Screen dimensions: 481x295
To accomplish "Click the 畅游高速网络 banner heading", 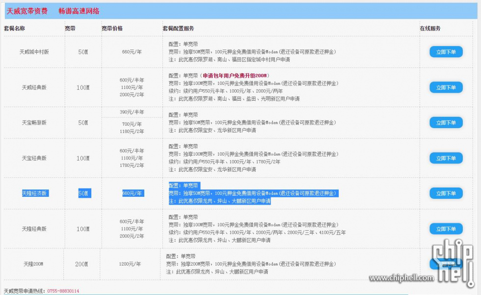I will point(79,11).
